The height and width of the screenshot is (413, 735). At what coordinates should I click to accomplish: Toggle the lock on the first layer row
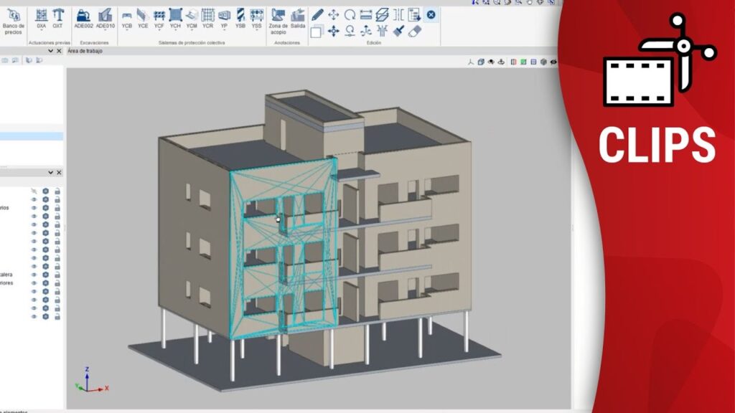(x=57, y=191)
